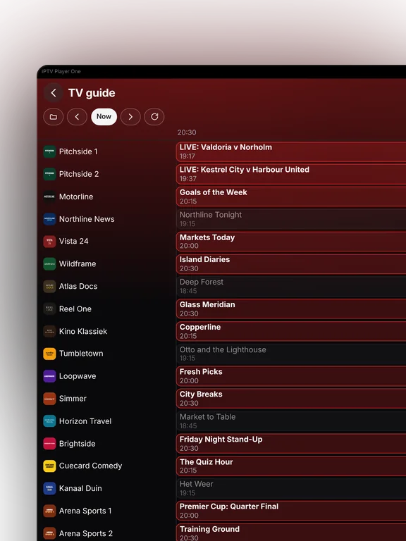The width and height of the screenshot is (406, 541).
Task: Click the Northline News channel name
Action: pyautogui.click(x=87, y=219)
